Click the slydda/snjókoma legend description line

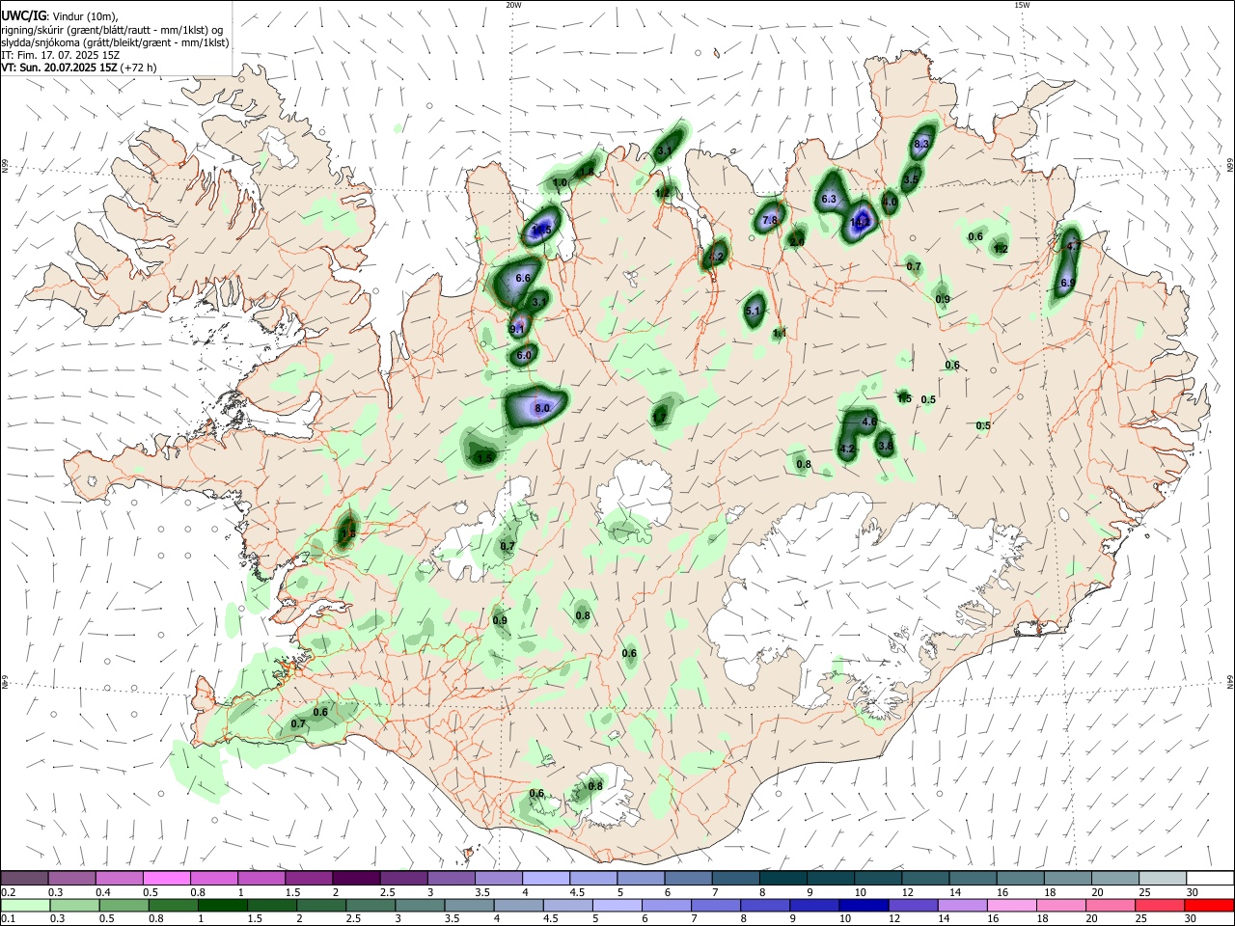pyautogui.click(x=115, y=42)
